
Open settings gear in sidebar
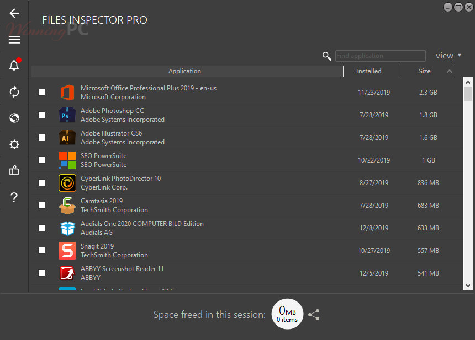point(14,144)
